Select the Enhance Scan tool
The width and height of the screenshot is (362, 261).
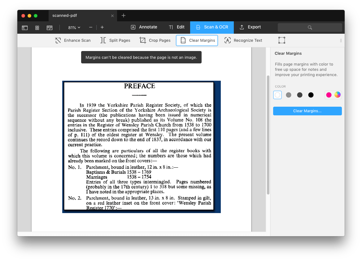click(73, 40)
